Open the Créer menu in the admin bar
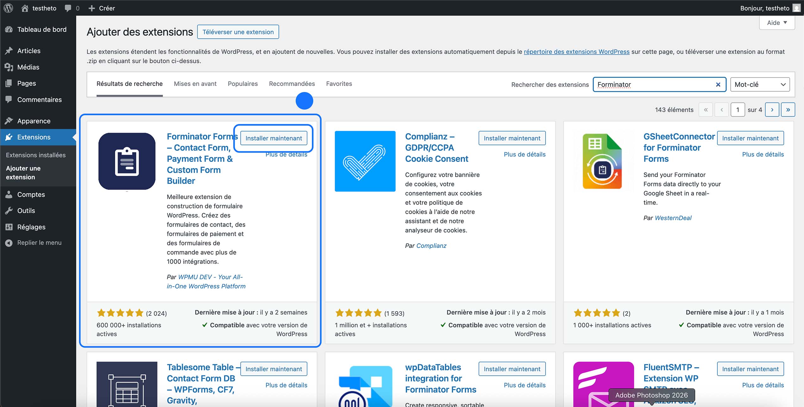The height and width of the screenshot is (407, 804). tap(102, 8)
